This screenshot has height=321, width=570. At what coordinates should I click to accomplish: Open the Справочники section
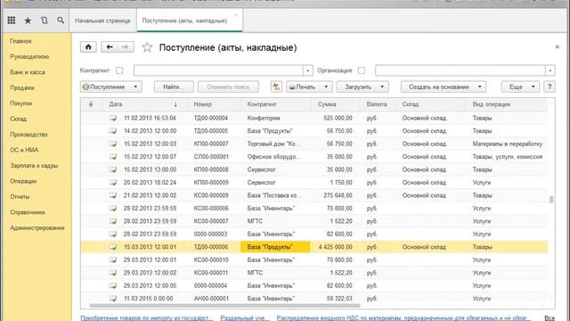pyautogui.click(x=28, y=212)
